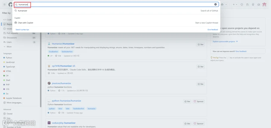Open op7418/Humanizer-zh repository

click(64, 66)
